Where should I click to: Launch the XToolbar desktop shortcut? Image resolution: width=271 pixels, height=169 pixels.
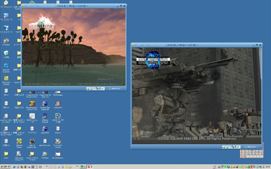(x=6, y=42)
